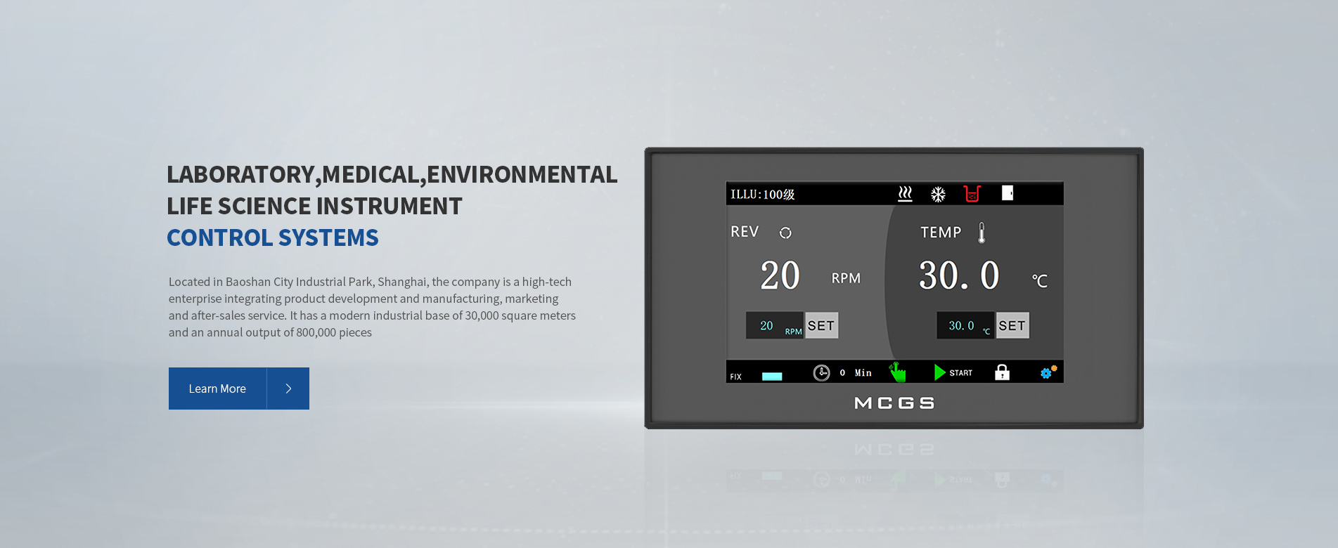1338x548 pixels.
Task: Click the Learn More button
Action: [217, 389]
